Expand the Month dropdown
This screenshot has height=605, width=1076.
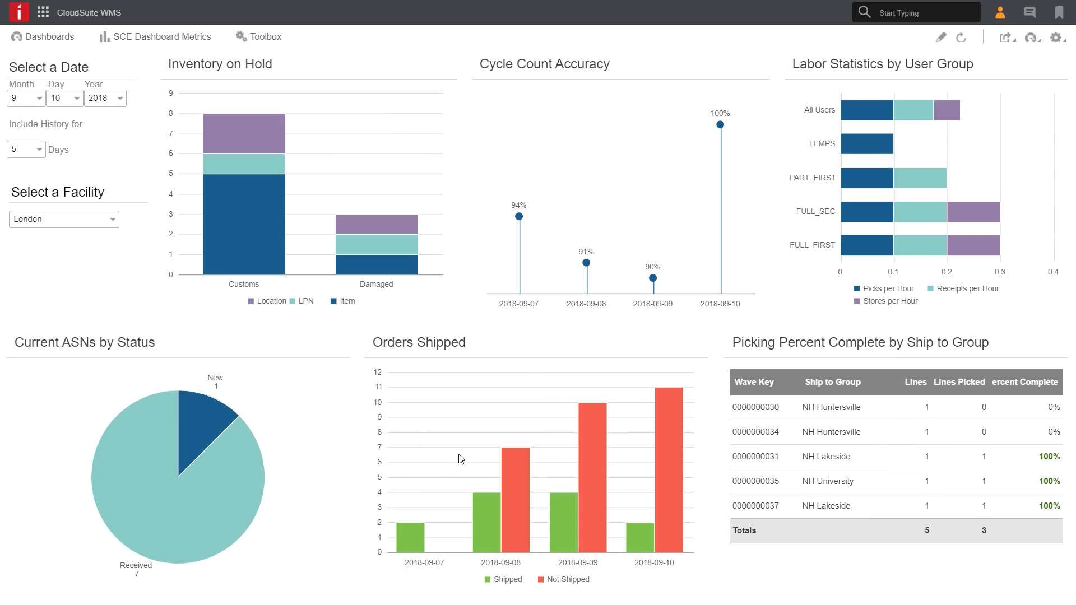tap(26, 98)
